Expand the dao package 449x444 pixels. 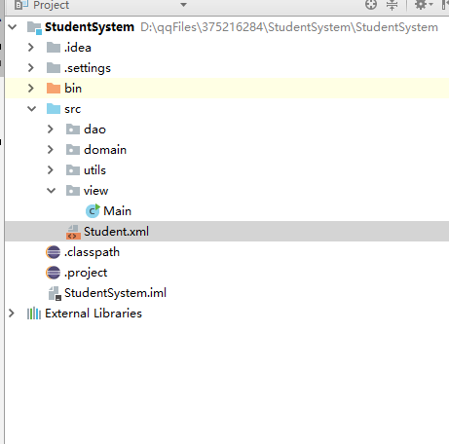click(51, 129)
